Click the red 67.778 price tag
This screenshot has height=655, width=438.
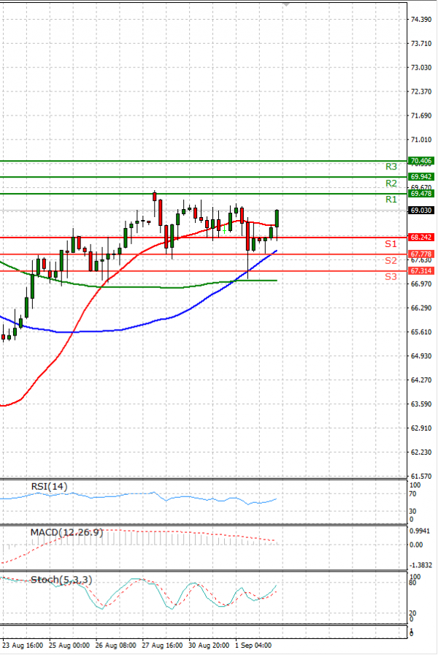click(421, 254)
